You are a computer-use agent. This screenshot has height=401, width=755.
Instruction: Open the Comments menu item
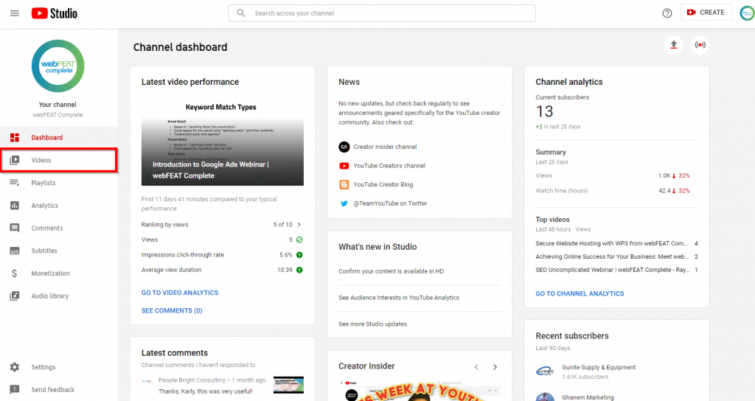[59, 229]
